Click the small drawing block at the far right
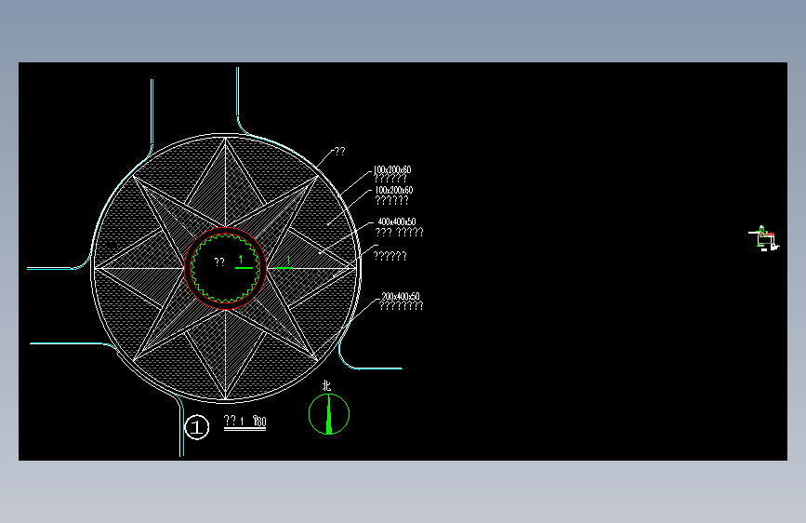This screenshot has width=806, height=523. click(764, 239)
